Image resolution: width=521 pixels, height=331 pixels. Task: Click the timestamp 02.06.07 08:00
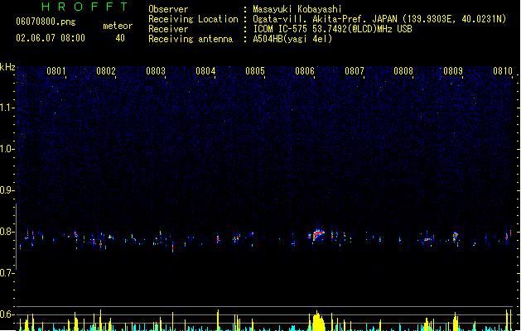pyautogui.click(x=51, y=38)
